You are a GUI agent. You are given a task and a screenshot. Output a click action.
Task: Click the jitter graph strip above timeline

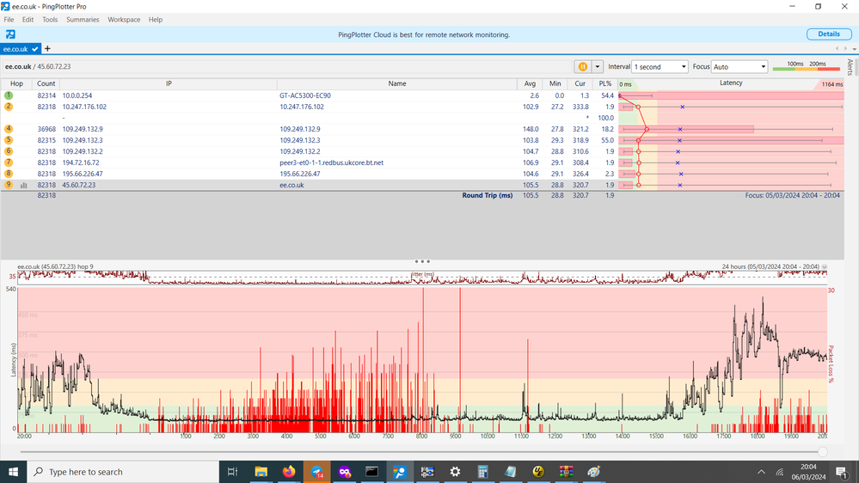(422, 277)
